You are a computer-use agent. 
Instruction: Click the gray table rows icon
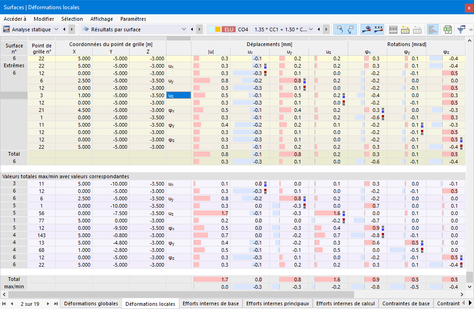393,29
